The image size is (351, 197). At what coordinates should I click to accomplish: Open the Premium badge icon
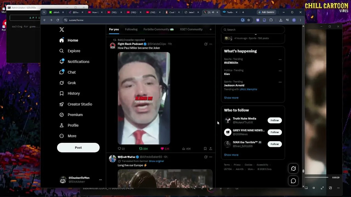point(62,115)
